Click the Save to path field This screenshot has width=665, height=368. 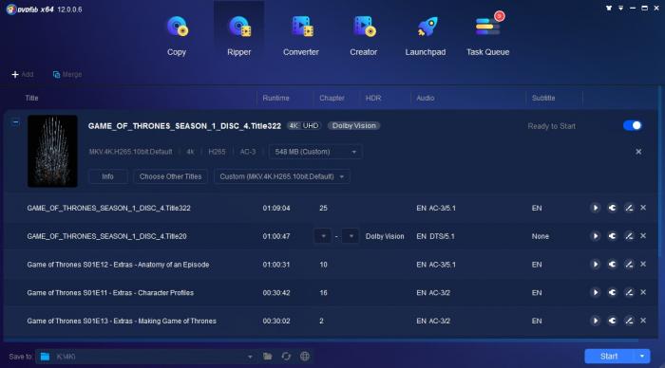pyautogui.click(x=145, y=357)
